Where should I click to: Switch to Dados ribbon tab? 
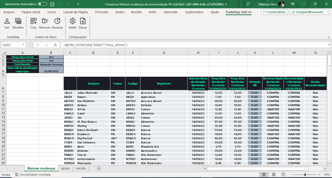pyautogui.click(x=120, y=12)
